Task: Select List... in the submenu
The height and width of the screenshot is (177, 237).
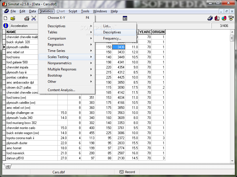Action: pyautogui.click(x=115, y=26)
